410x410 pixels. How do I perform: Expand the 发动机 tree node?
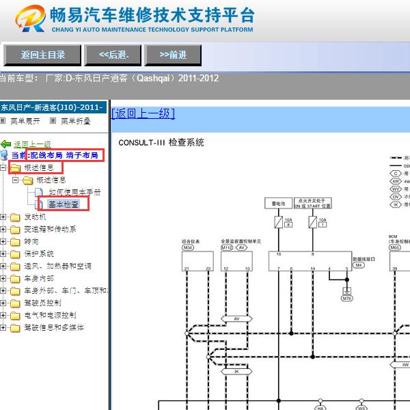(3, 217)
